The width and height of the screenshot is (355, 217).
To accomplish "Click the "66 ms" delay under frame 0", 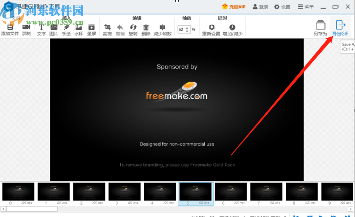I will (x=27, y=203).
